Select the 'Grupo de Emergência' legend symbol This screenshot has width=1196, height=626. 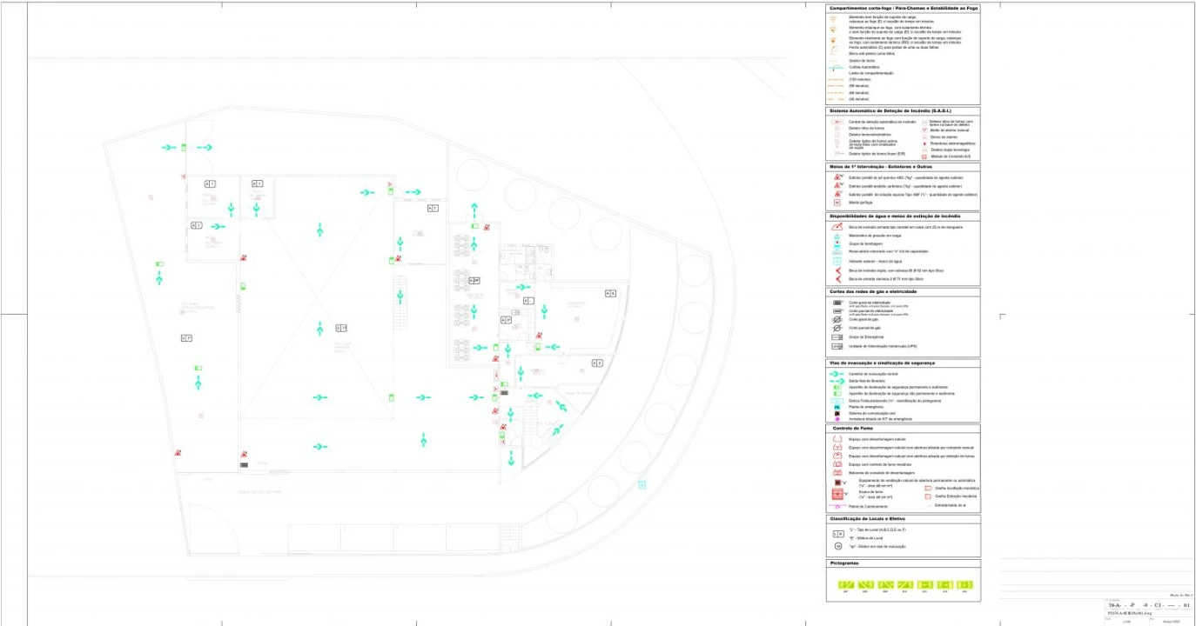coord(837,336)
